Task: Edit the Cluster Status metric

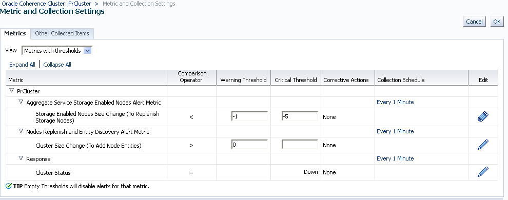Action: point(483,172)
